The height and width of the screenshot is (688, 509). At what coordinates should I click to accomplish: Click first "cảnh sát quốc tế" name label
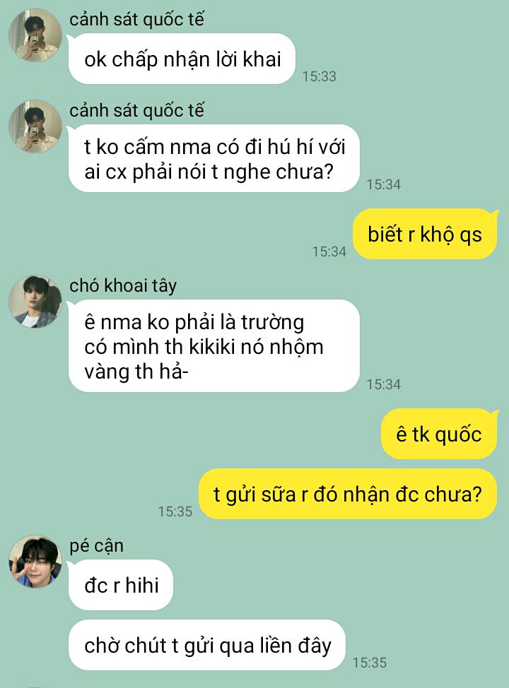pyautogui.click(x=136, y=20)
